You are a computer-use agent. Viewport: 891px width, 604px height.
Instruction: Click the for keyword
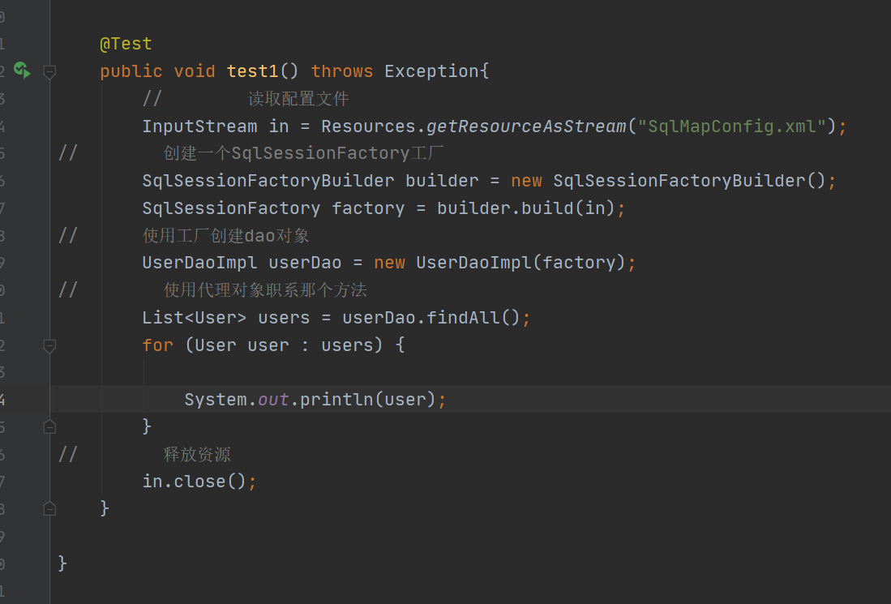(157, 345)
